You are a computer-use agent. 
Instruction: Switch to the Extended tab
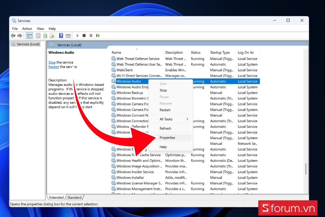click(56, 197)
